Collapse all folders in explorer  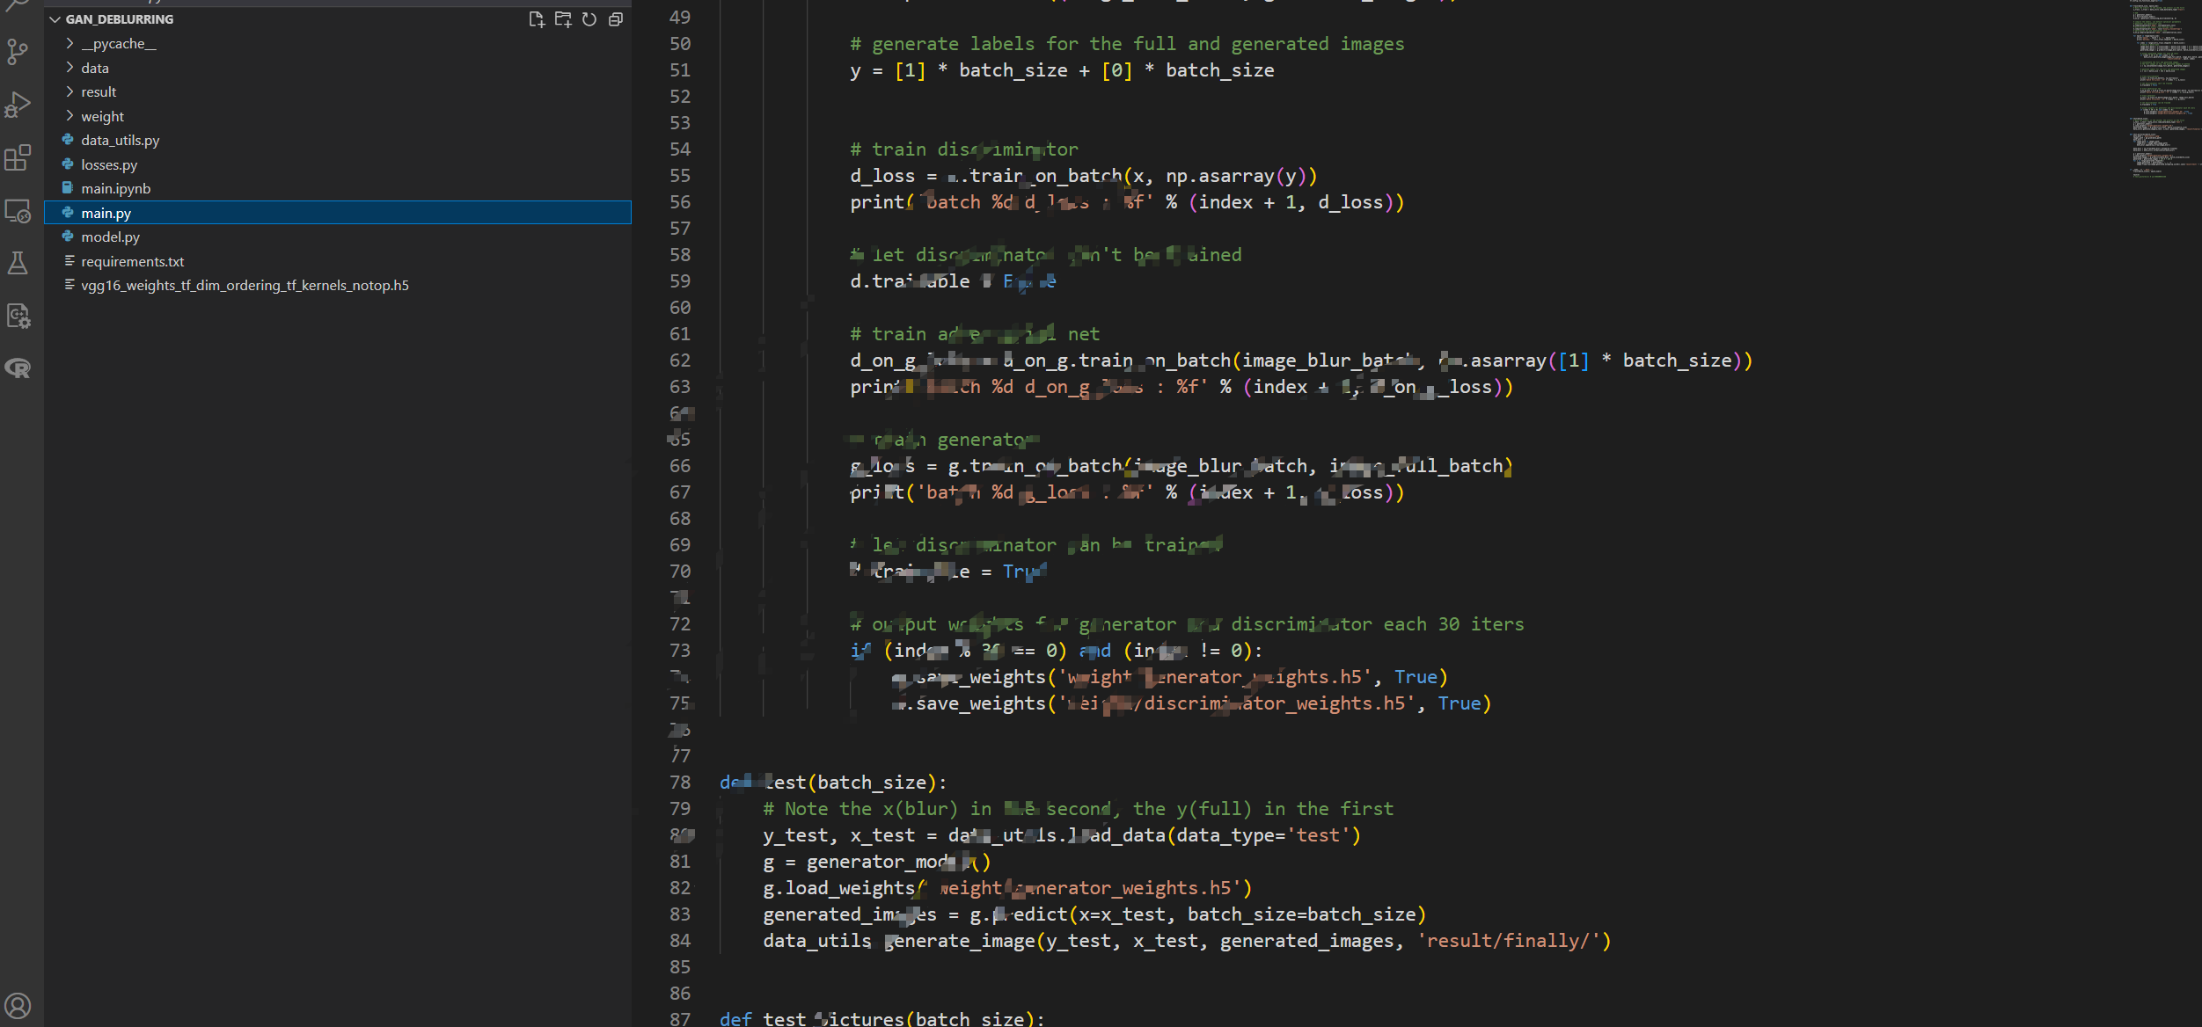coord(616,19)
